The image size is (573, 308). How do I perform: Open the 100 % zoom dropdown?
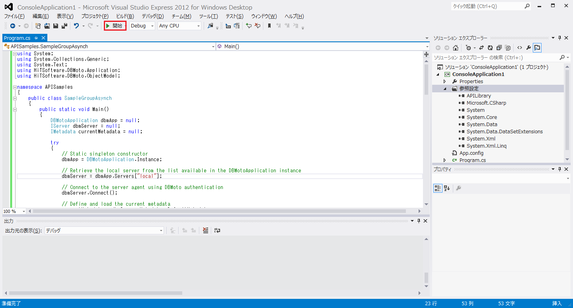coord(14,211)
